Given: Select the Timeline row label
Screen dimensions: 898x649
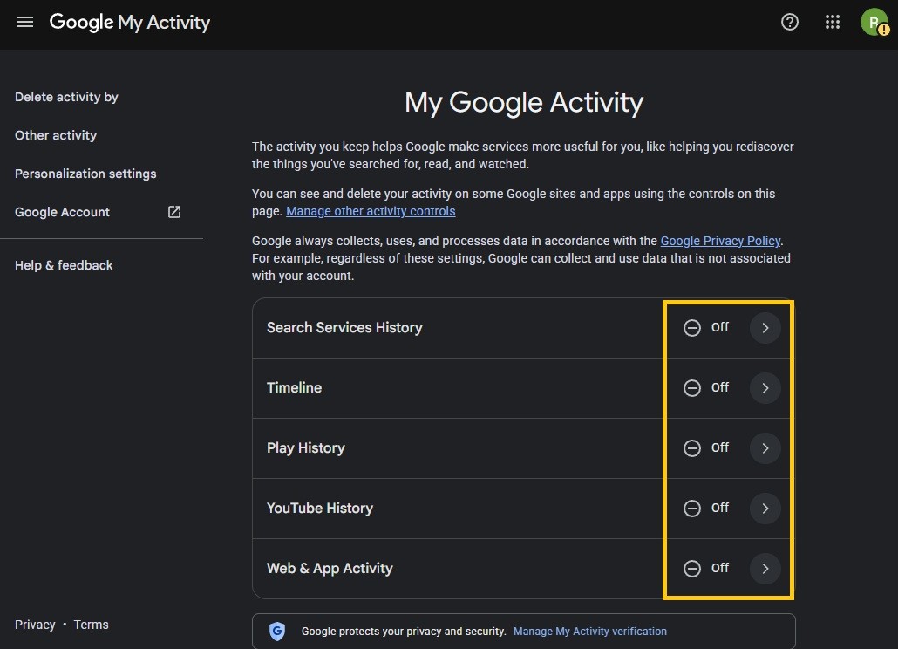Looking at the screenshot, I should (x=294, y=388).
